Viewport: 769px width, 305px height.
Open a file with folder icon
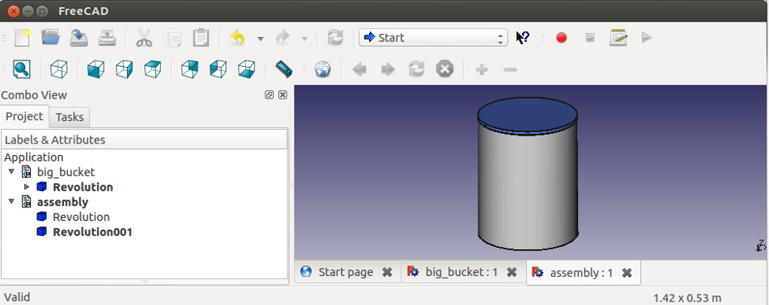point(50,38)
